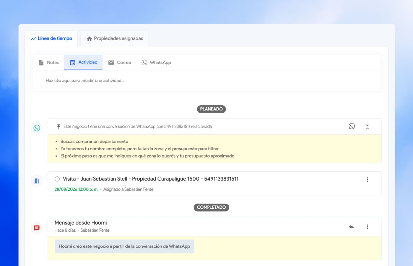Click the red message icon on timeline
Screen dimensions: 413x266
click(x=37, y=228)
